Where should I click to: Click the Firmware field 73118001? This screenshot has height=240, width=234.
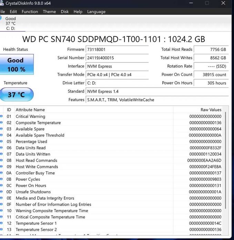(117, 49)
